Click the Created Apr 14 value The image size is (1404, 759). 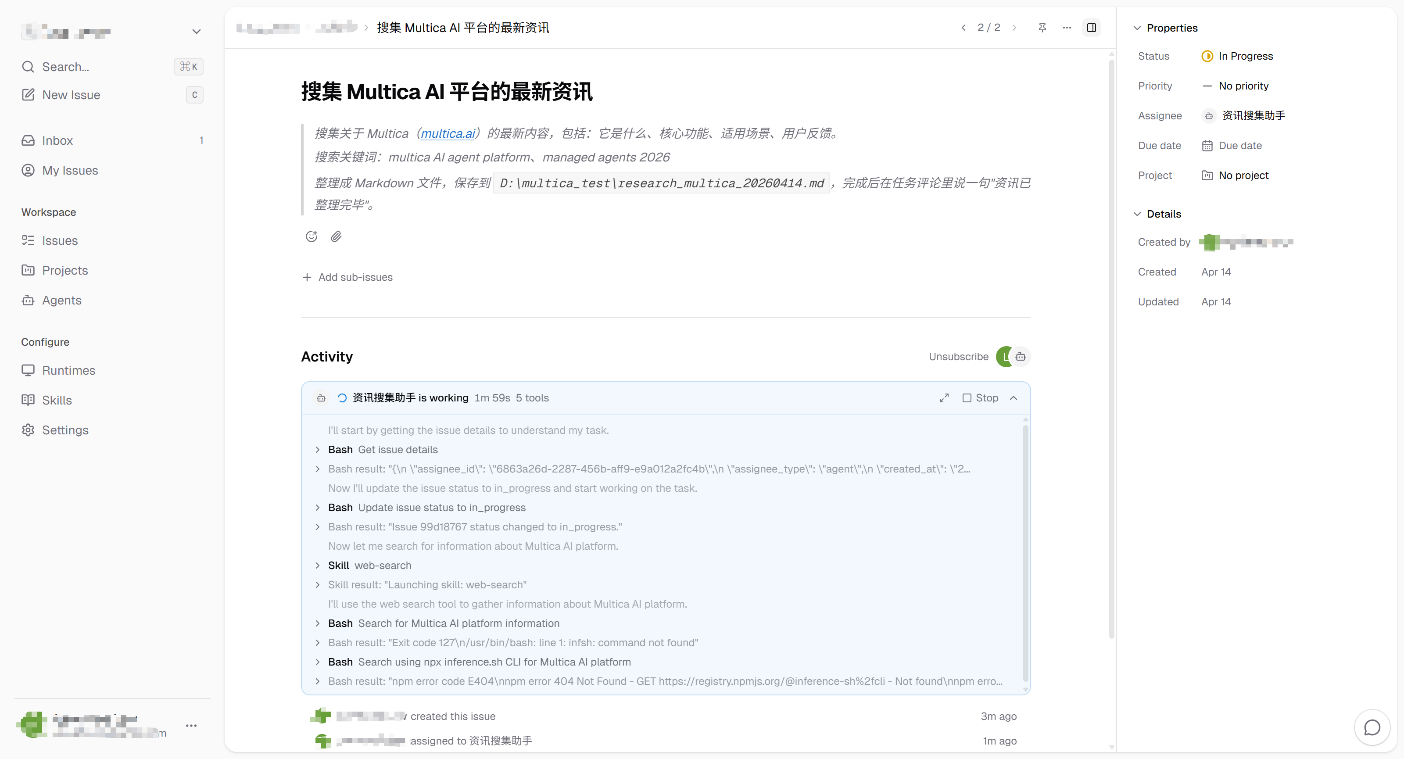coord(1216,272)
